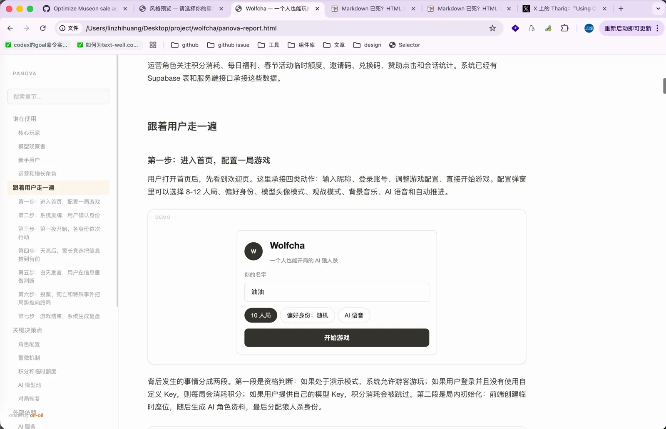The height and width of the screenshot is (429, 666).
Task: Toggle the AI 语音 chip
Action: coord(354,316)
